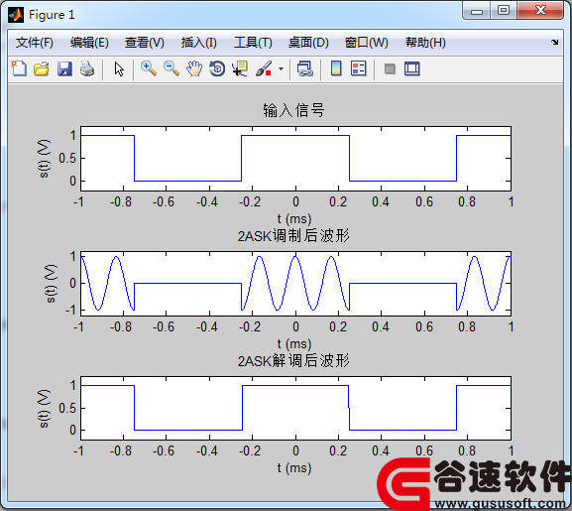Open a file with the folder icon
The height and width of the screenshot is (511, 572).
(x=42, y=68)
